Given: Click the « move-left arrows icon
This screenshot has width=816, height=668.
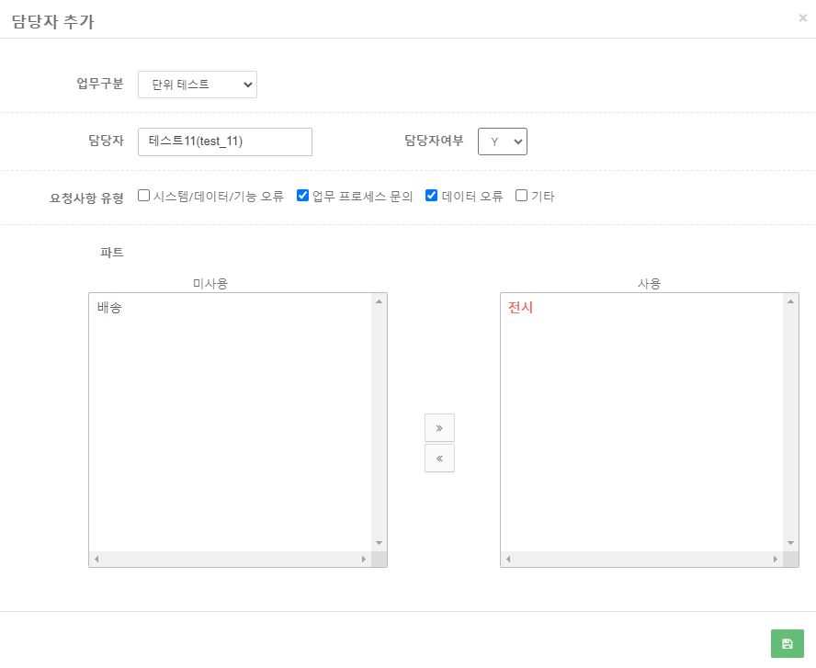Looking at the screenshot, I should coord(439,459).
